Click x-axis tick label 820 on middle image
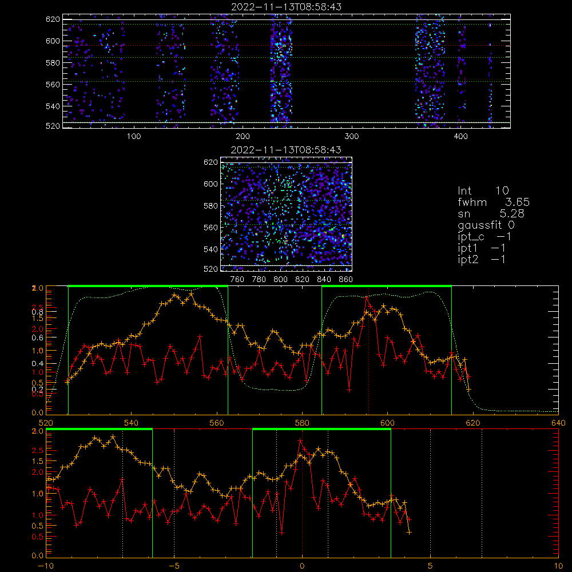The width and height of the screenshot is (572, 572). [302, 280]
